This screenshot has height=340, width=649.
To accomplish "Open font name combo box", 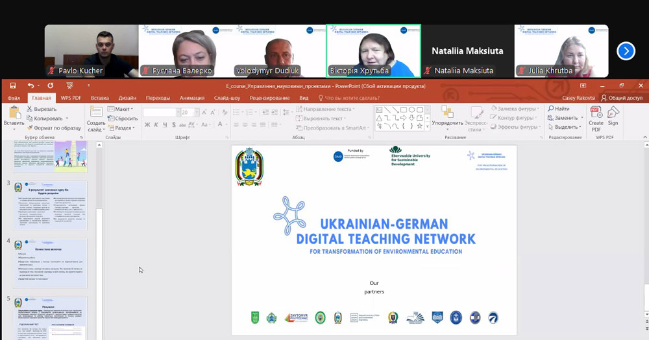I will 162,113.
